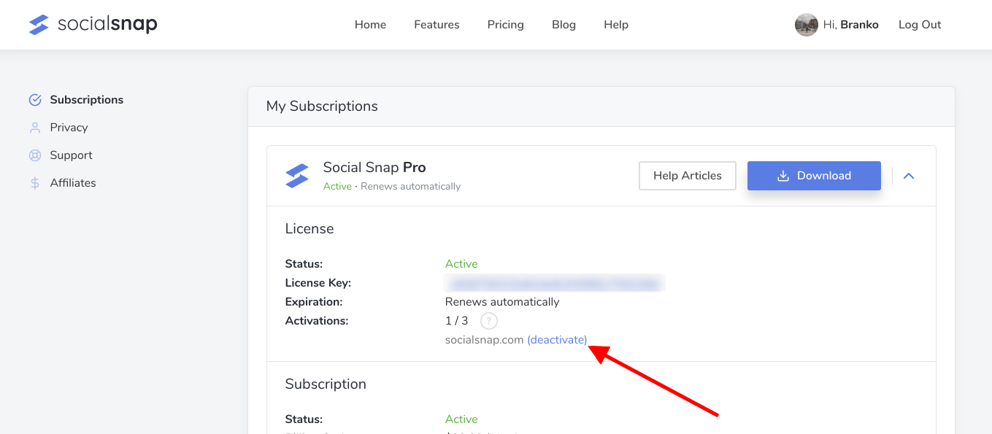Click the Privacy person icon in sidebar

pos(35,127)
